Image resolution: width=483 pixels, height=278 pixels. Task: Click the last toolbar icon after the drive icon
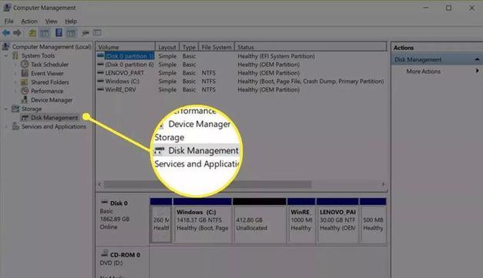[97, 32]
